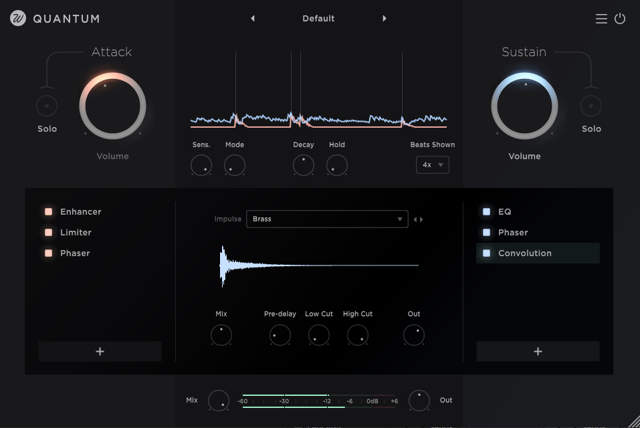
Task: Toggle the Attack Solo button
Action: point(47,106)
